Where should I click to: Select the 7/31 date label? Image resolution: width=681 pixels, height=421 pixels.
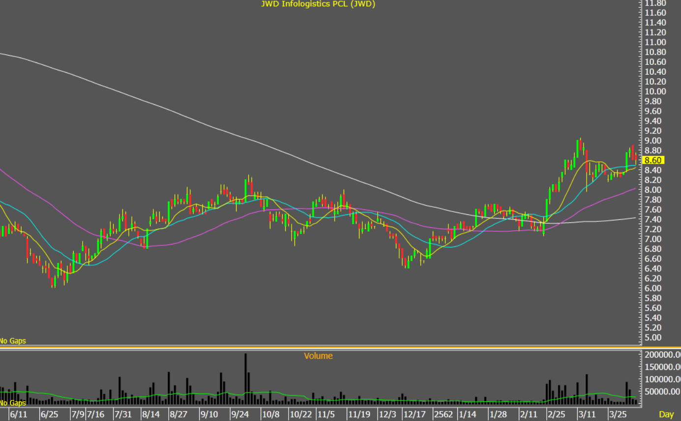[x=123, y=414]
